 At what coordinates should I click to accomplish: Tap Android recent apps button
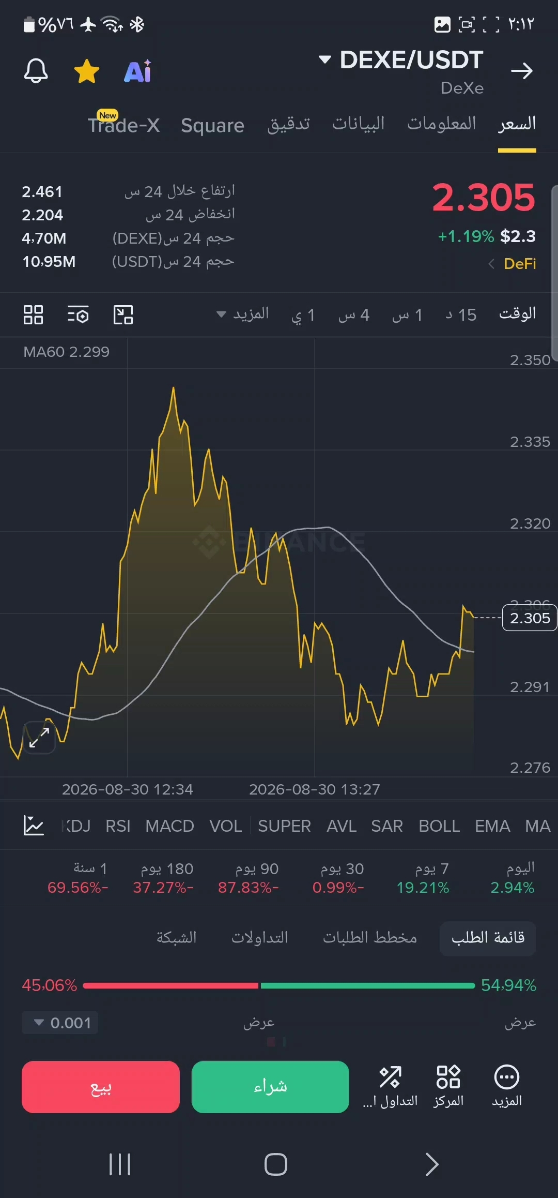[x=120, y=1164]
